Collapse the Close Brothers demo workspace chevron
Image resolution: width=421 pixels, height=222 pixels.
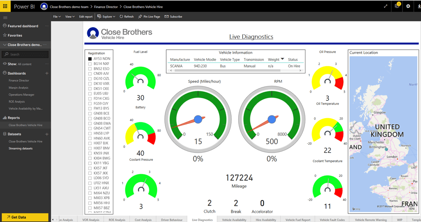point(4,45)
